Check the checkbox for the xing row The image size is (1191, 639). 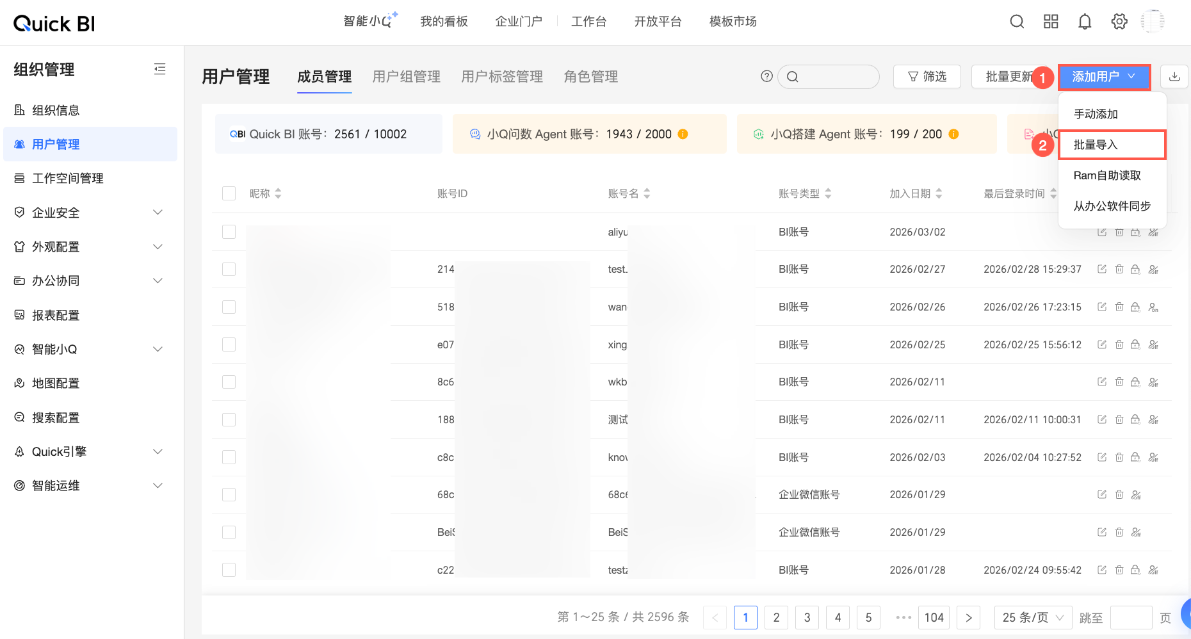[229, 344]
